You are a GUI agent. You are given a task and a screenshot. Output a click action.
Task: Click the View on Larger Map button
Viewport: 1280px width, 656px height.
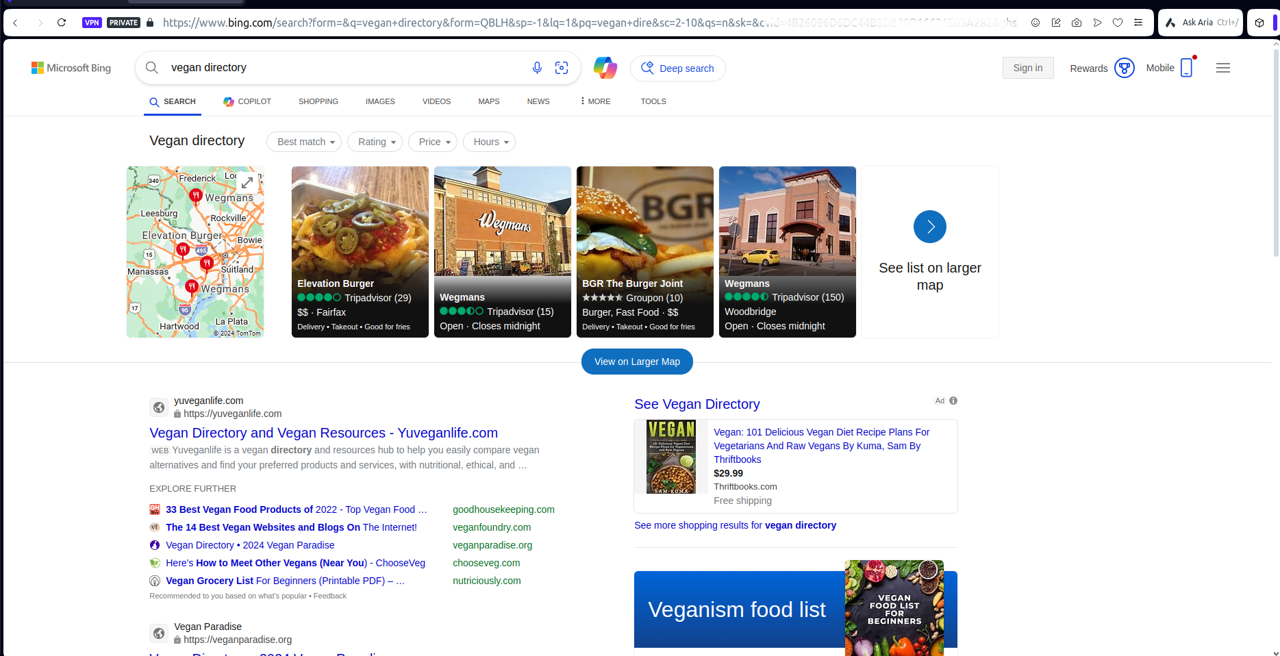pos(637,362)
